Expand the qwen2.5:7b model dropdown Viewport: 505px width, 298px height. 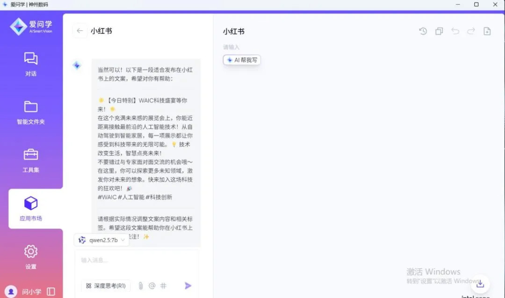point(101,240)
